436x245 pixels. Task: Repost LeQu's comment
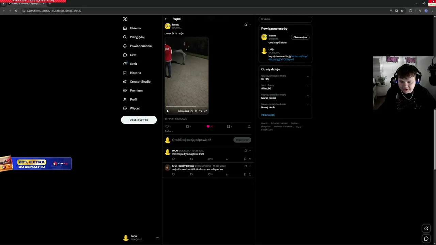tap(191, 159)
